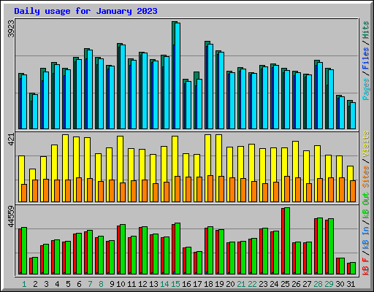
Task: Click the Sites / Visits legend label
Action: tap(366, 159)
